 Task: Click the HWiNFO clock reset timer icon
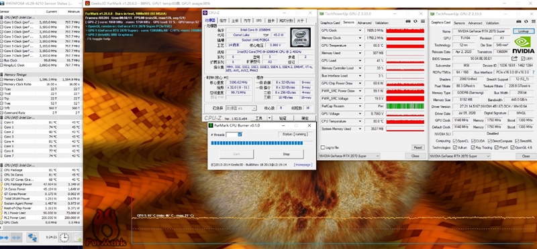(x=64, y=237)
